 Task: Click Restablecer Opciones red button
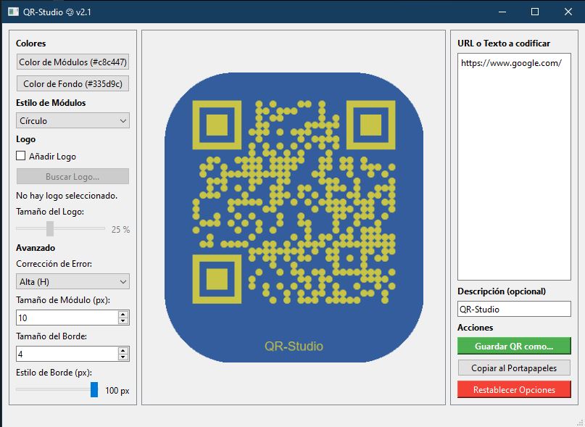click(x=514, y=390)
